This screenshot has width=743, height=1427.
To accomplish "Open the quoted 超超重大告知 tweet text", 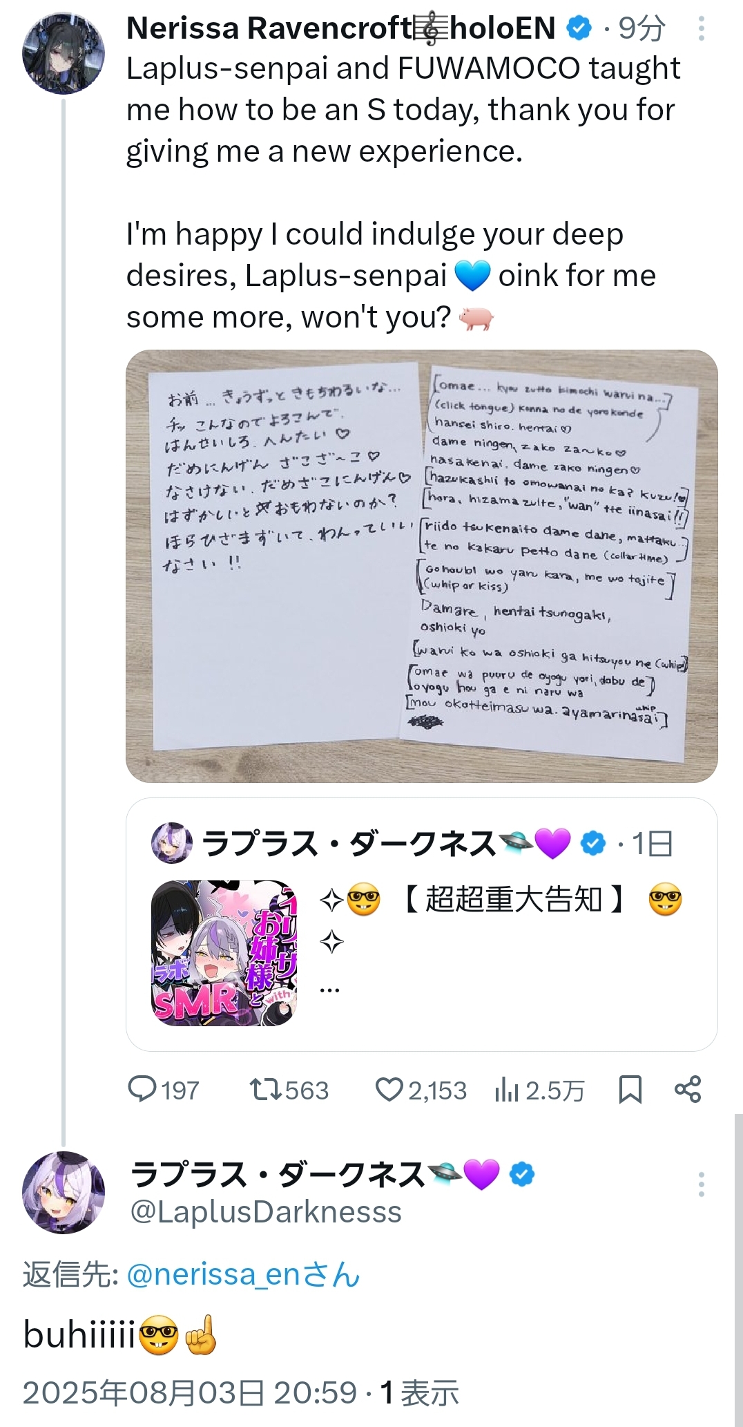I will pos(501,920).
